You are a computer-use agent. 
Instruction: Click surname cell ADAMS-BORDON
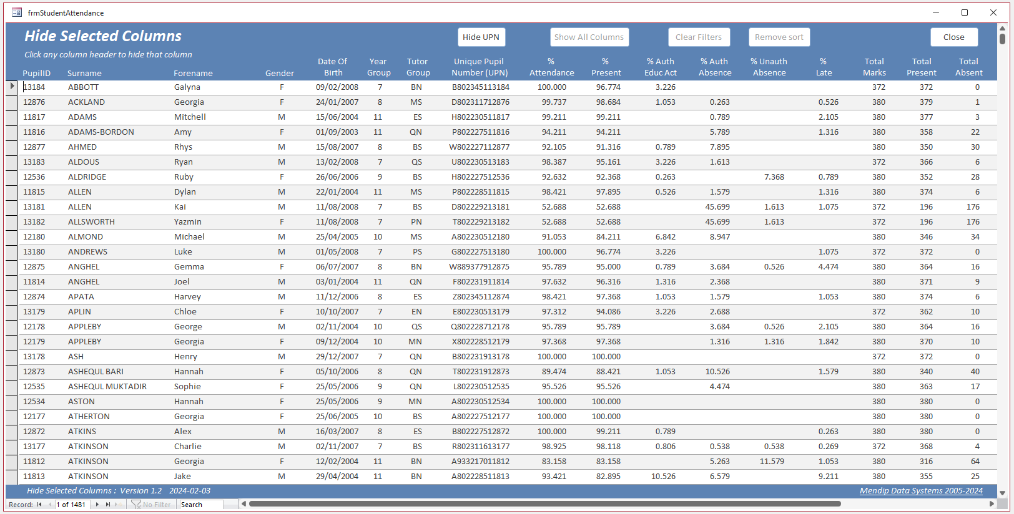[x=101, y=132]
